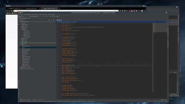Collapse the public folder
The width and height of the screenshot is (185, 104).
pyautogui.click(x=21, y=29)
